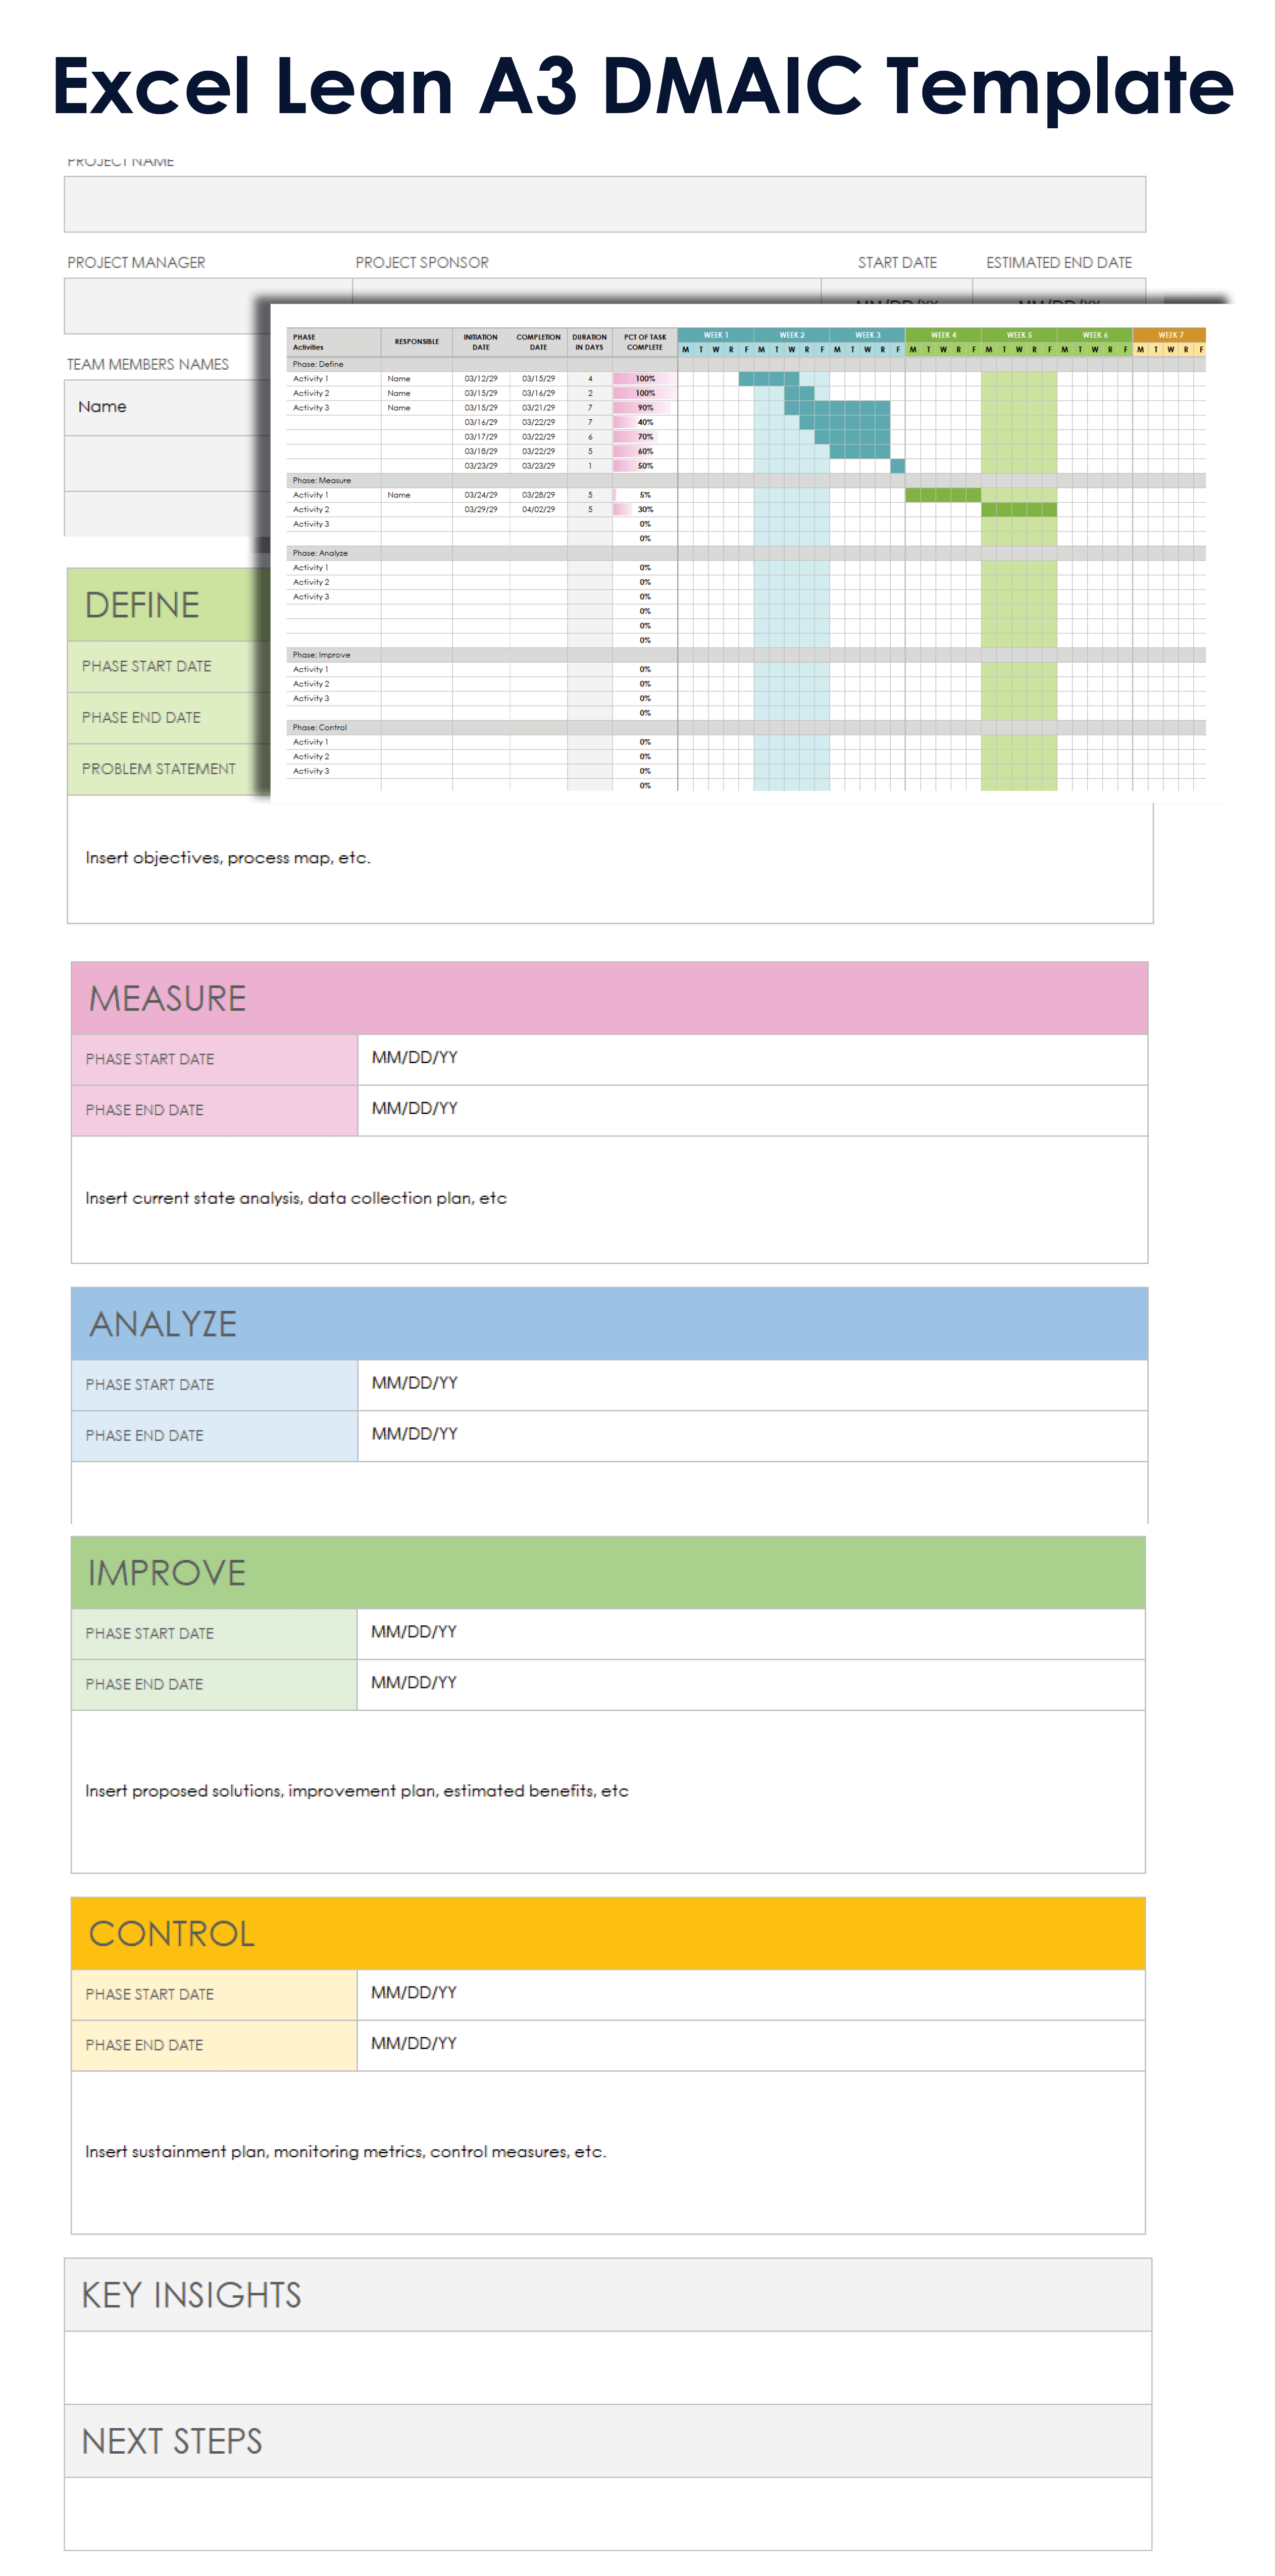Click the 'Phase: Improve' row in Gantt

[746, 655]
